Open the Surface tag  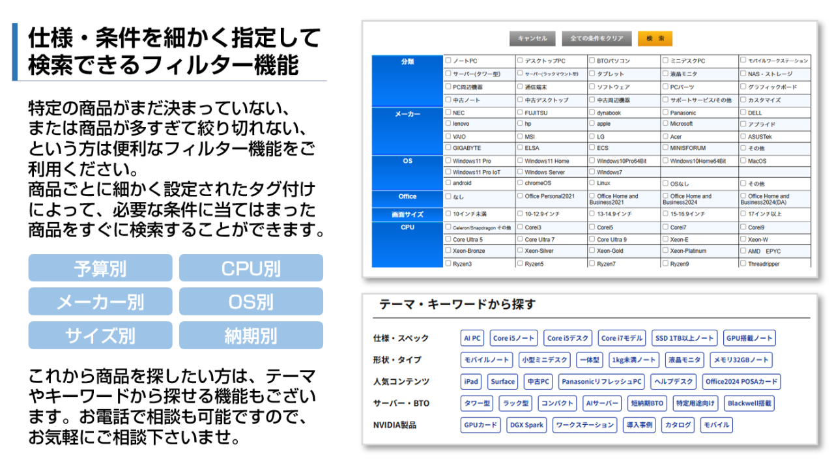click(502, 382)
